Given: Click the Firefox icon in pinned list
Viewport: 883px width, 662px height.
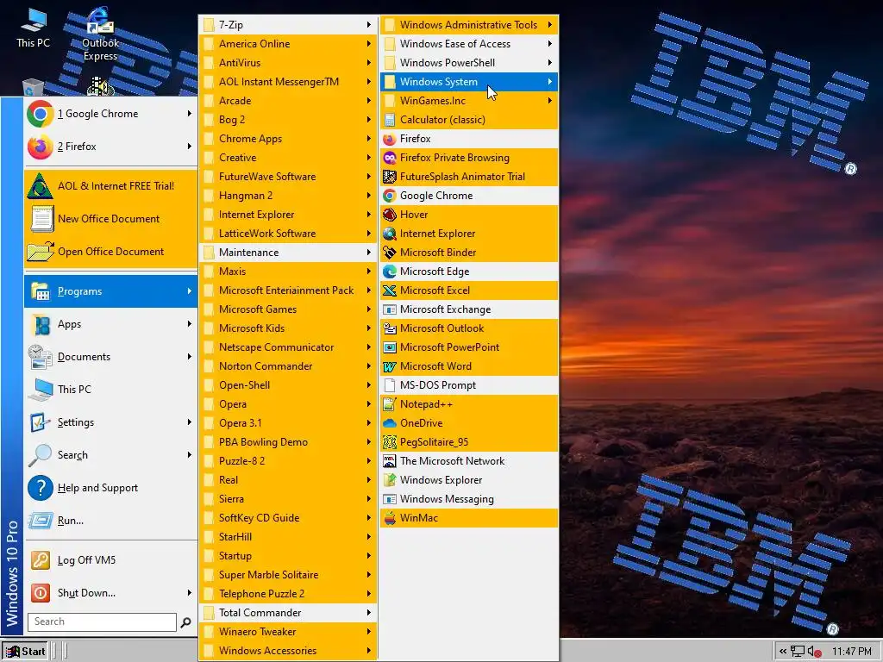Looking at the screenshot, I should point(40,147).
